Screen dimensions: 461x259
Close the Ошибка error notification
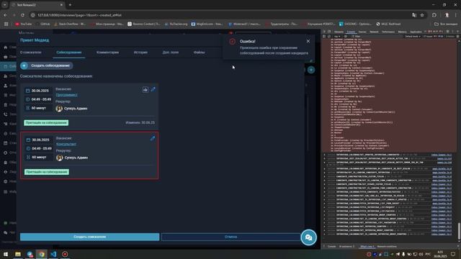308,42
